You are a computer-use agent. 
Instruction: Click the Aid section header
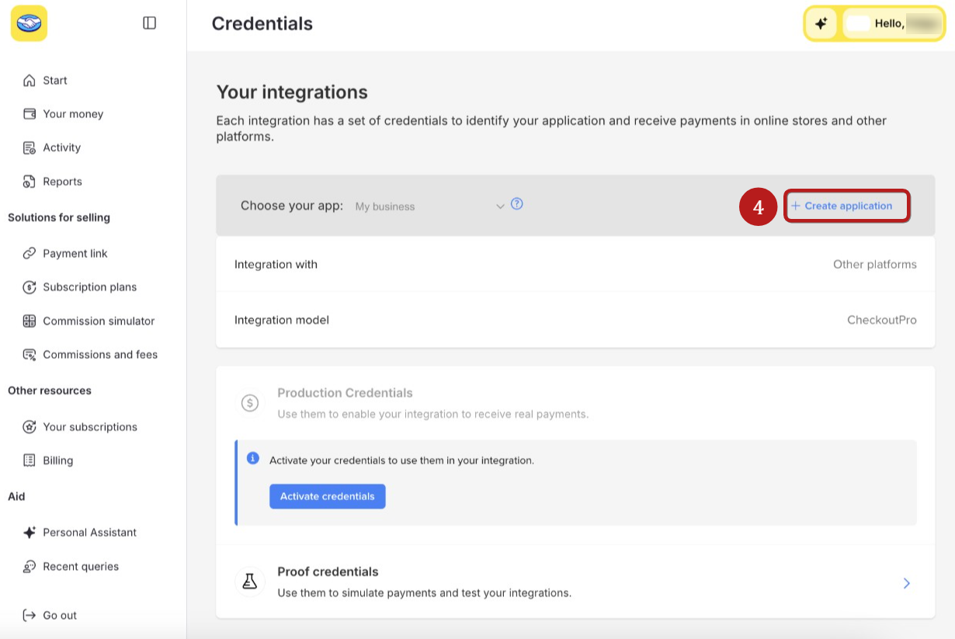click(x=16, y=496)
